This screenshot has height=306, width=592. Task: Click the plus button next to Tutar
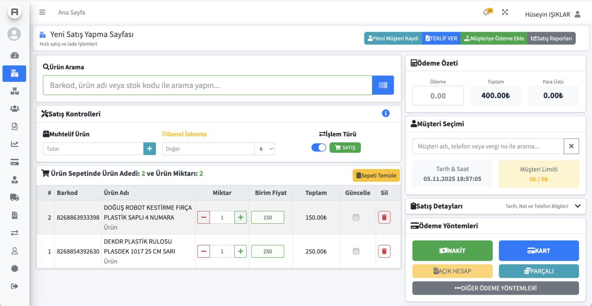149,149
